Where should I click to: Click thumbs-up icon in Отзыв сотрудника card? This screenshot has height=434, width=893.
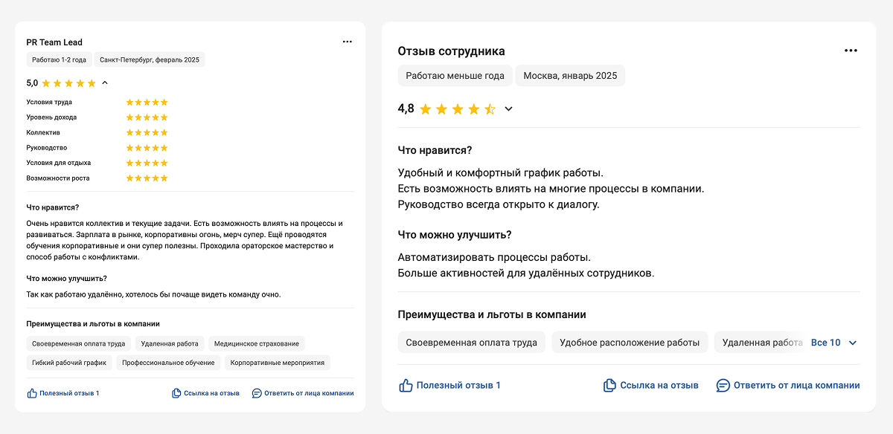click(406, 385)
